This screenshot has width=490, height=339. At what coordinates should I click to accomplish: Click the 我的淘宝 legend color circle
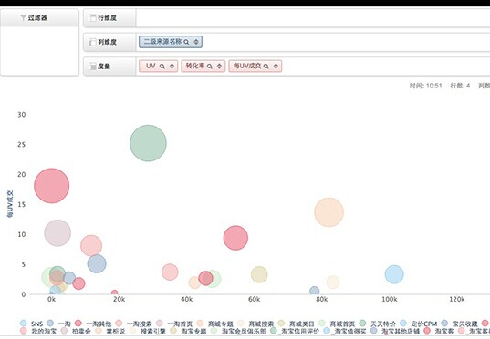[24, 330]
